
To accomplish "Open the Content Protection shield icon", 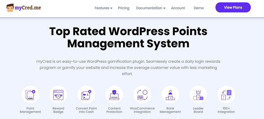I will coord(114,94).
